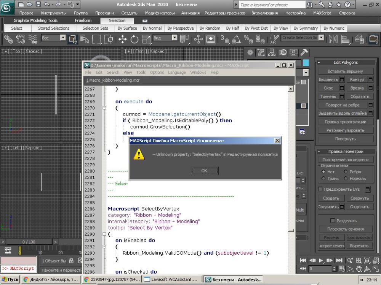
Task: Open settings box next to Скос
Action: [342, 88]
